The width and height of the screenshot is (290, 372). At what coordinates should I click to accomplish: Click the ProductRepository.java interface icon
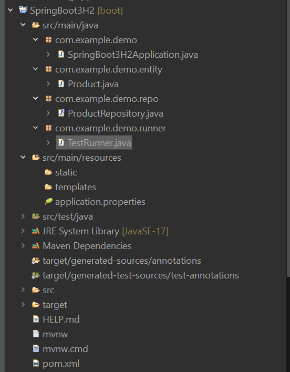[x=61, y=113]
